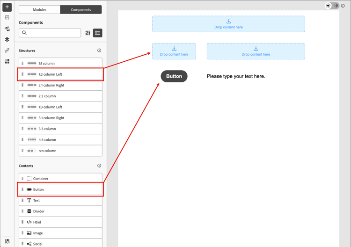This screenshot has width=351, height=247.
Task: Select the Button content component
Action: pyautogui.click(x=60, y=189)
